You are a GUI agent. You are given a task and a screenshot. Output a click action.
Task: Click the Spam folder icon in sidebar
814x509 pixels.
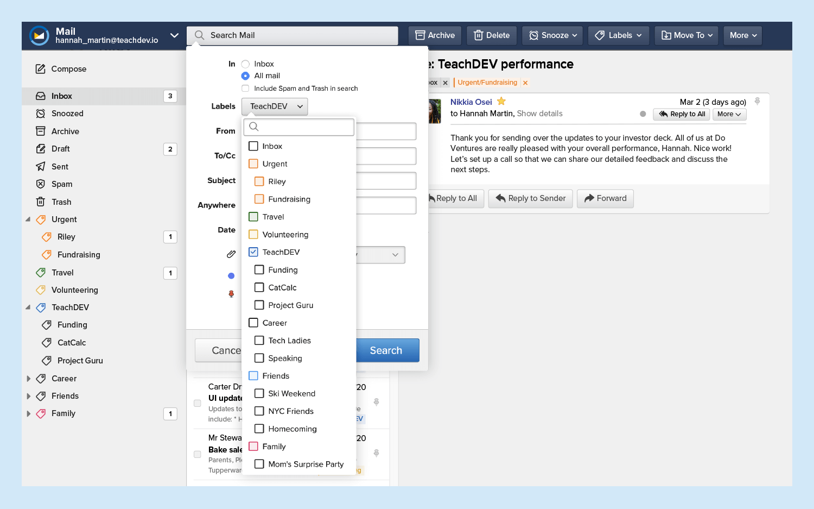point(41,184)
